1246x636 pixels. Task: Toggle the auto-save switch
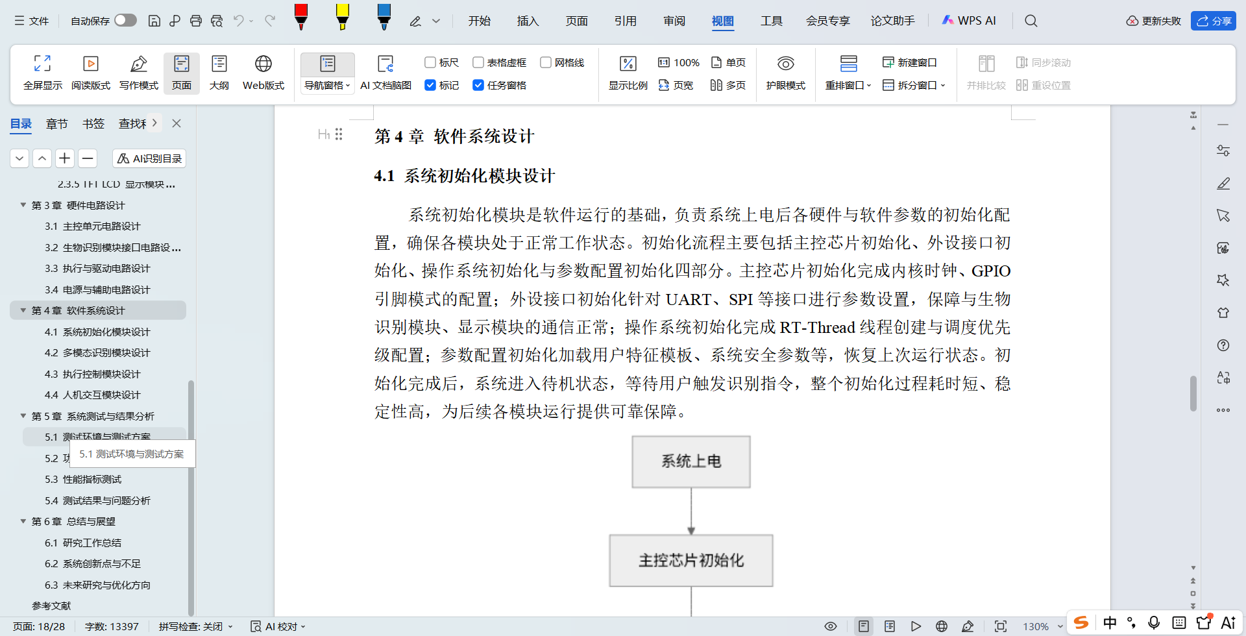point(125,20)
